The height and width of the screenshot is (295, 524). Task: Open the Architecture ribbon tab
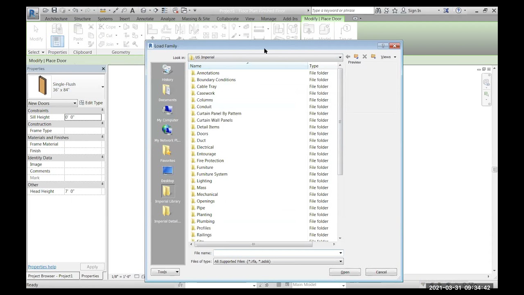click(56, 19)
